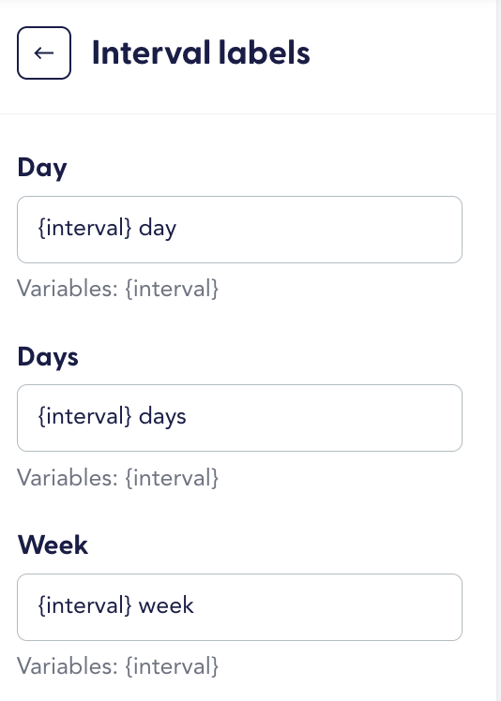Focus the Week label input field
This screenshot has width=501, height=701.
point(239,607)
